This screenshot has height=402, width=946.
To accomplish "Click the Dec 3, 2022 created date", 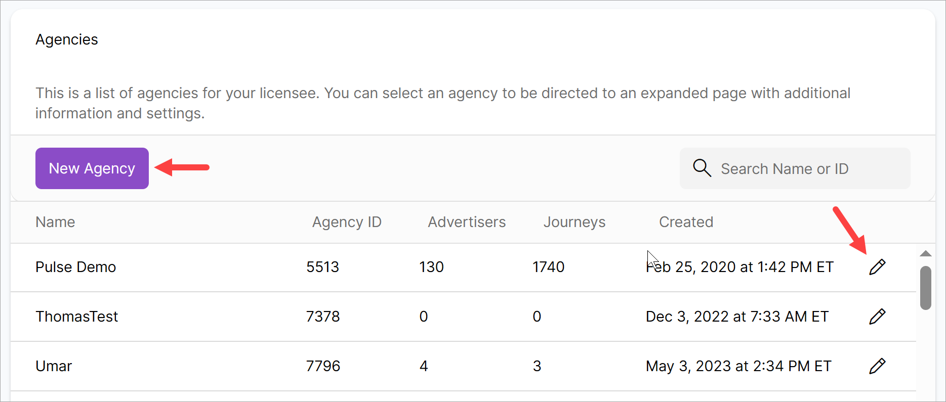I will (737, 317).
